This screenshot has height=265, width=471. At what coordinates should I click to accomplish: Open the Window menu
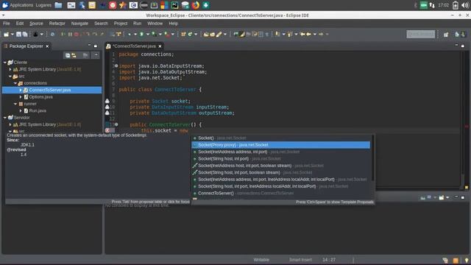[155, 24]
